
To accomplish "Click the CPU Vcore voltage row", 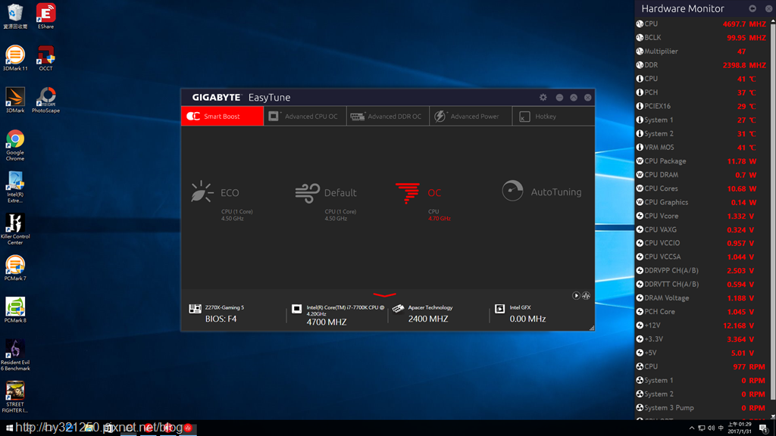I will pos(702,216).
